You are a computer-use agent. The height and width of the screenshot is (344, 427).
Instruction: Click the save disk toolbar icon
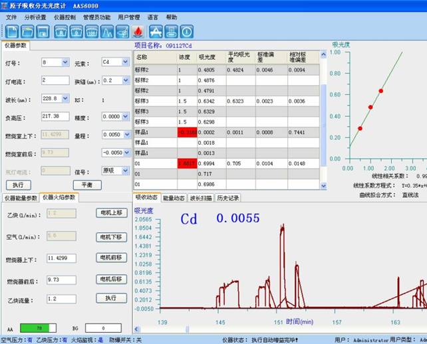pos(43,31)
